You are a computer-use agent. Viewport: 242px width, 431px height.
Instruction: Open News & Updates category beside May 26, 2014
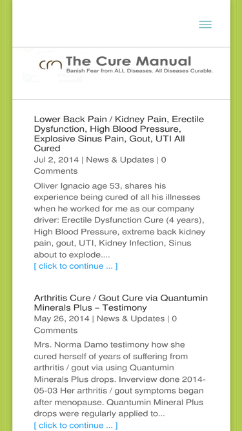130,319
